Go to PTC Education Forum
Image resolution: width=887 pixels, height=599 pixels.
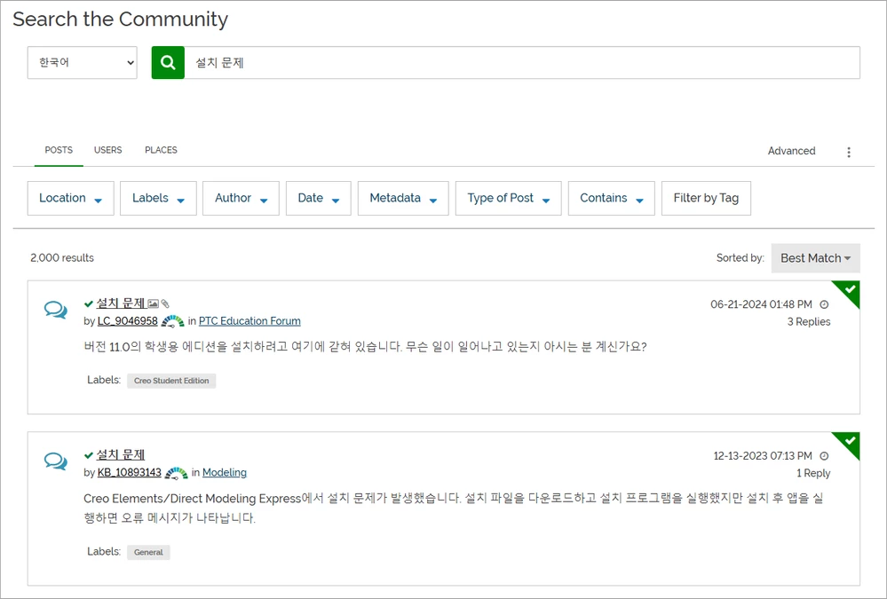tap(249, 321)
